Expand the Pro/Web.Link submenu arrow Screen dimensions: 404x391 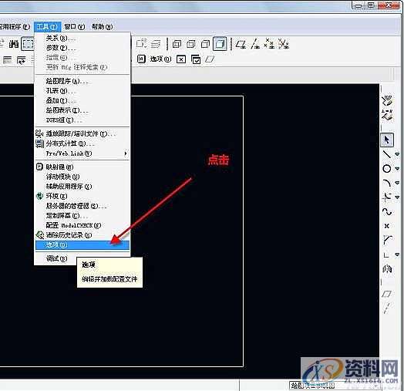126,153
